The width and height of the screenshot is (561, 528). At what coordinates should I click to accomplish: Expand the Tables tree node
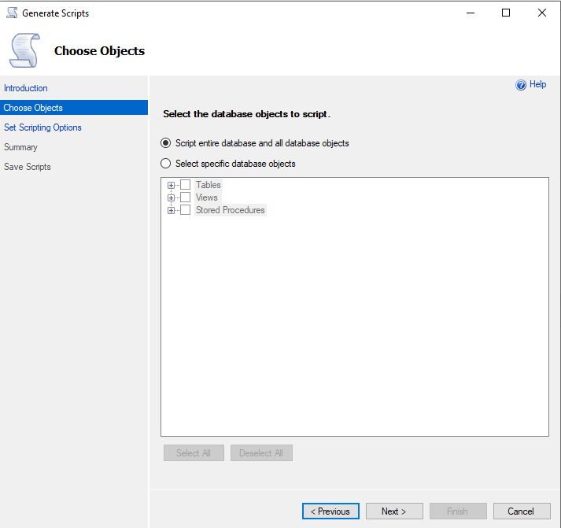(x=171, y=185)
